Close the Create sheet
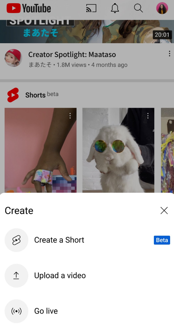This screenshot has height=331, width=174. (x=164, y=211)
